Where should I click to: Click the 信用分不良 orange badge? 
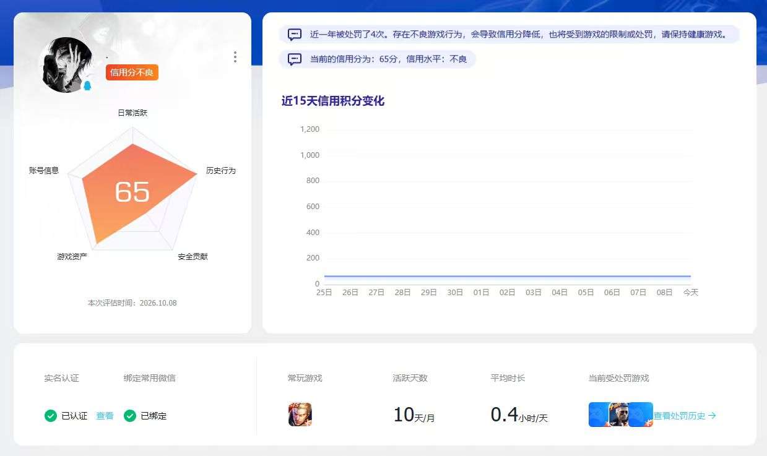tap(132, 72)
